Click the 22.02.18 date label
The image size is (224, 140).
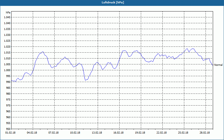point(162,133)
